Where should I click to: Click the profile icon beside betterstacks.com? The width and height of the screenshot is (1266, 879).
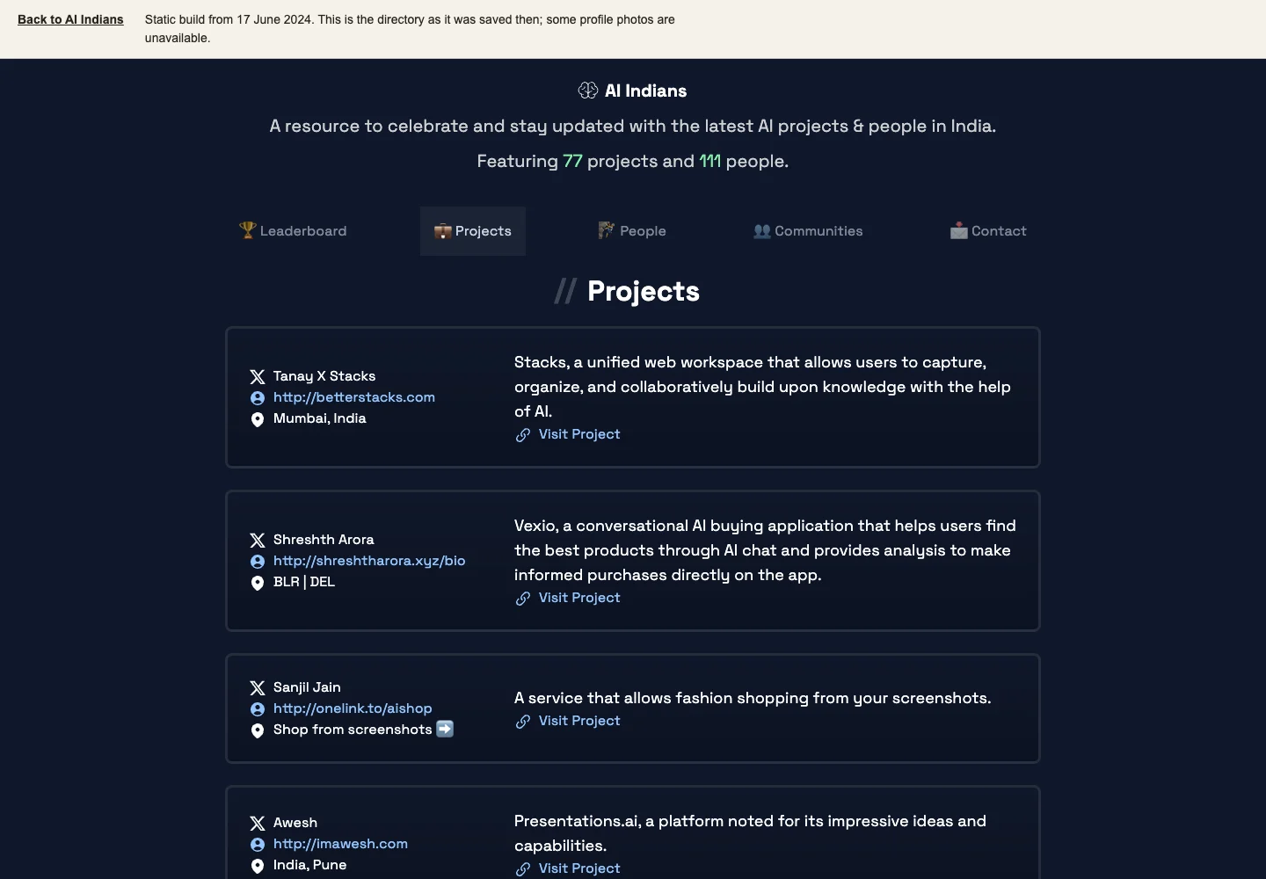pyautogui.click(x=258, y=398)
